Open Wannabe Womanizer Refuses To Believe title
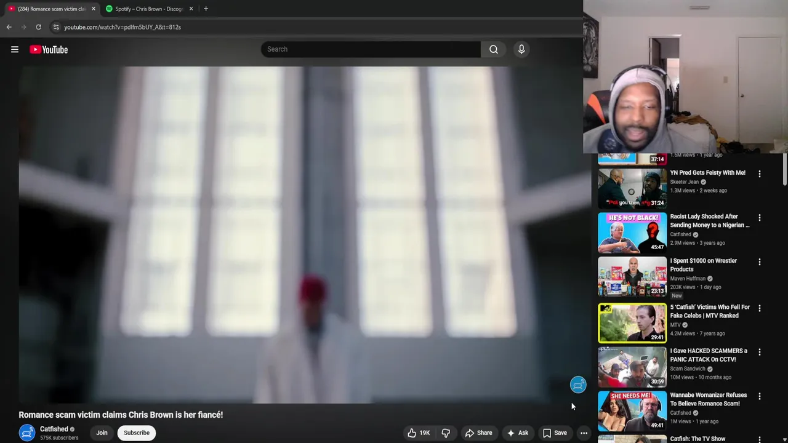 (709, 399)
